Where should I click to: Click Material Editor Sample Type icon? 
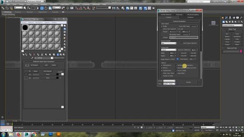[65, 26]
